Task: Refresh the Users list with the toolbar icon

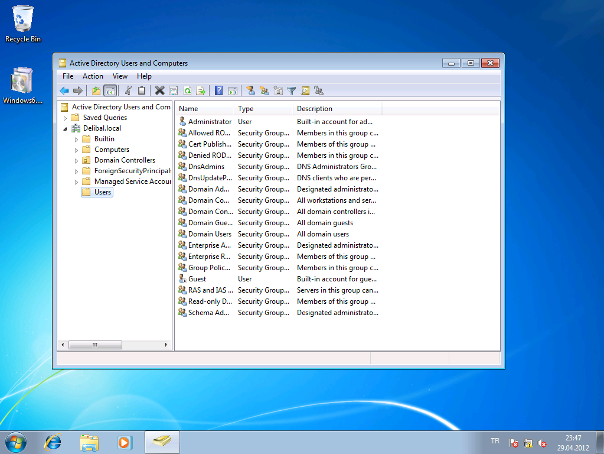Action: coord(187,90)
